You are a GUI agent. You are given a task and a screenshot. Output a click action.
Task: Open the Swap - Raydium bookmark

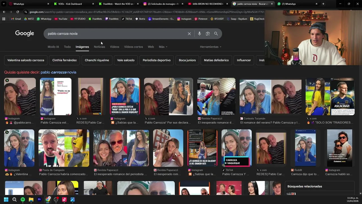point(237,19)
